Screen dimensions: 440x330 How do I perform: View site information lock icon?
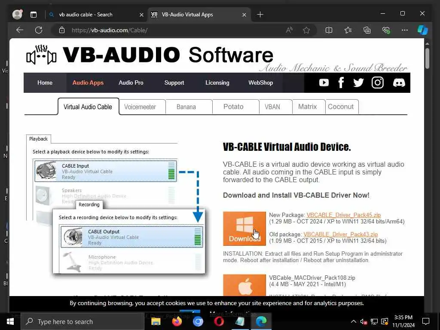(62, 30)
